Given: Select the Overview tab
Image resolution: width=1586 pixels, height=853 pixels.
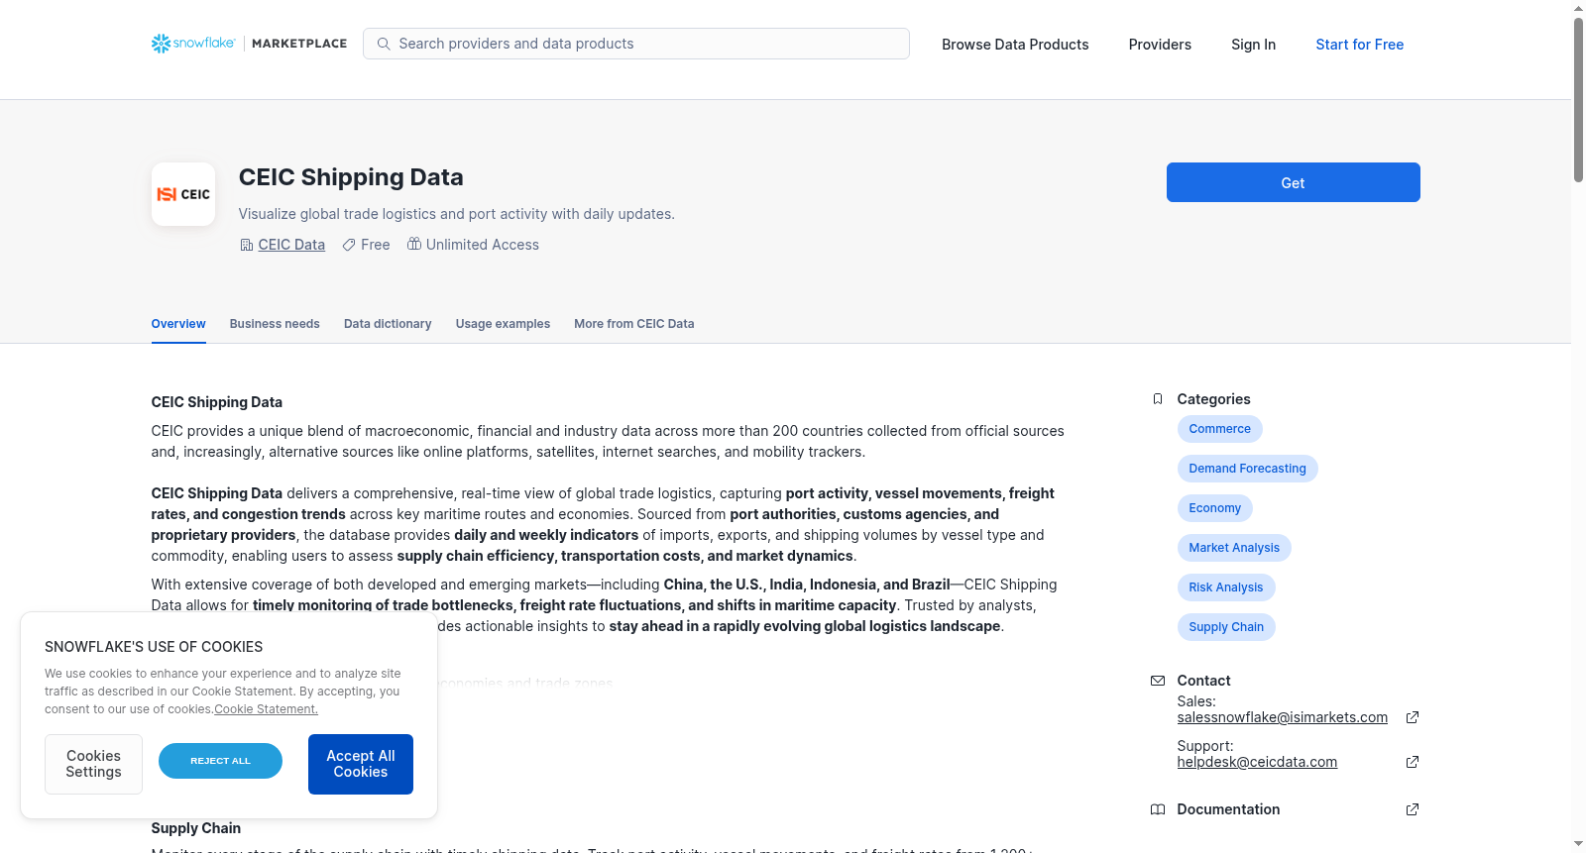Looking at the screenshot, I should tap(178, 324).
